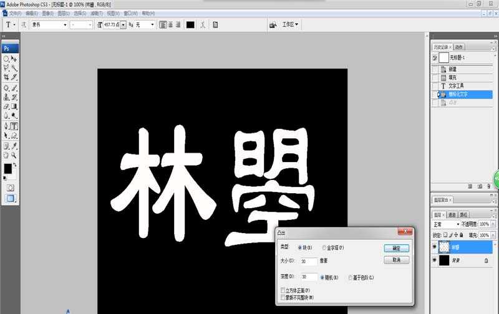Viewport: 499px width, 314px height.
Task: Toggle lock transparent pixels in Layers
Action: pyautogui.click(x=445, y=235)
